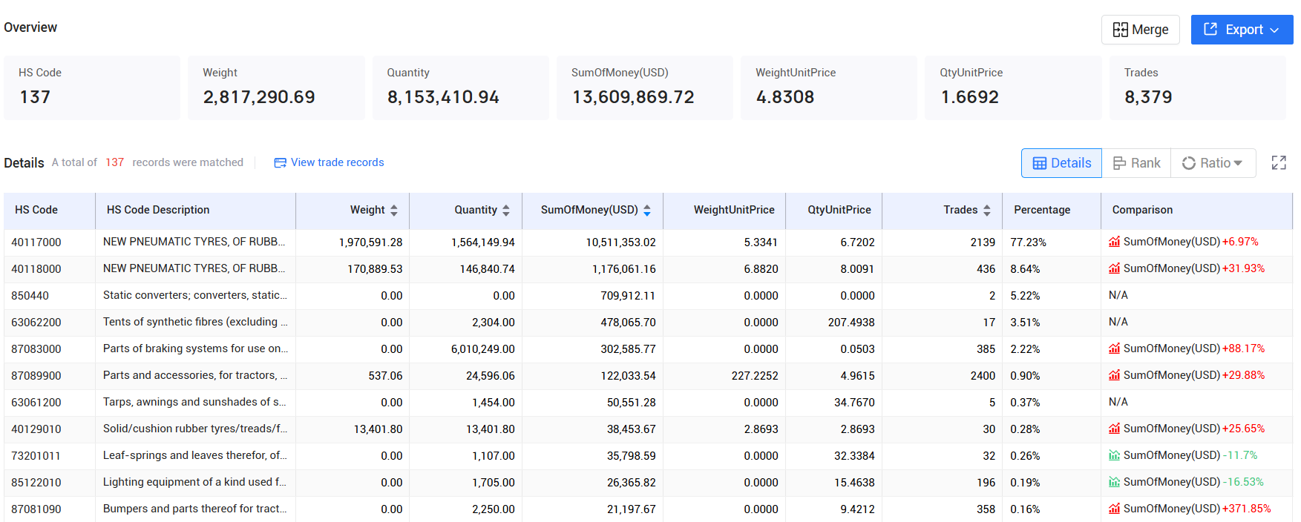
Task: Click chart icon for 87081090 comparison
Action: pyautogui.click(x=1114, y=509)
